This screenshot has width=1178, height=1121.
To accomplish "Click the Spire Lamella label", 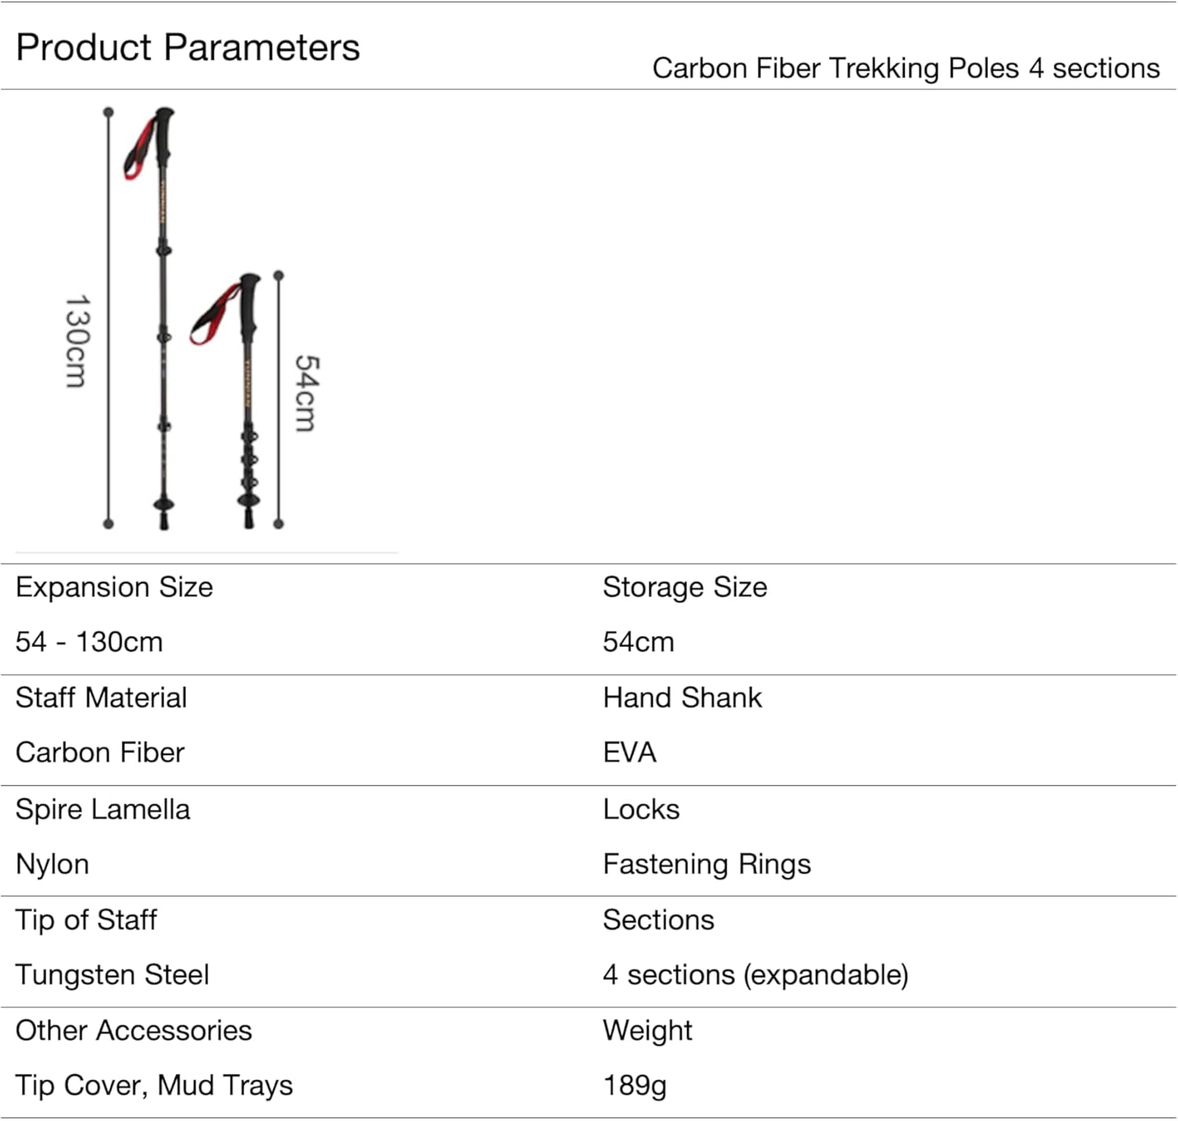I will 102,809.
